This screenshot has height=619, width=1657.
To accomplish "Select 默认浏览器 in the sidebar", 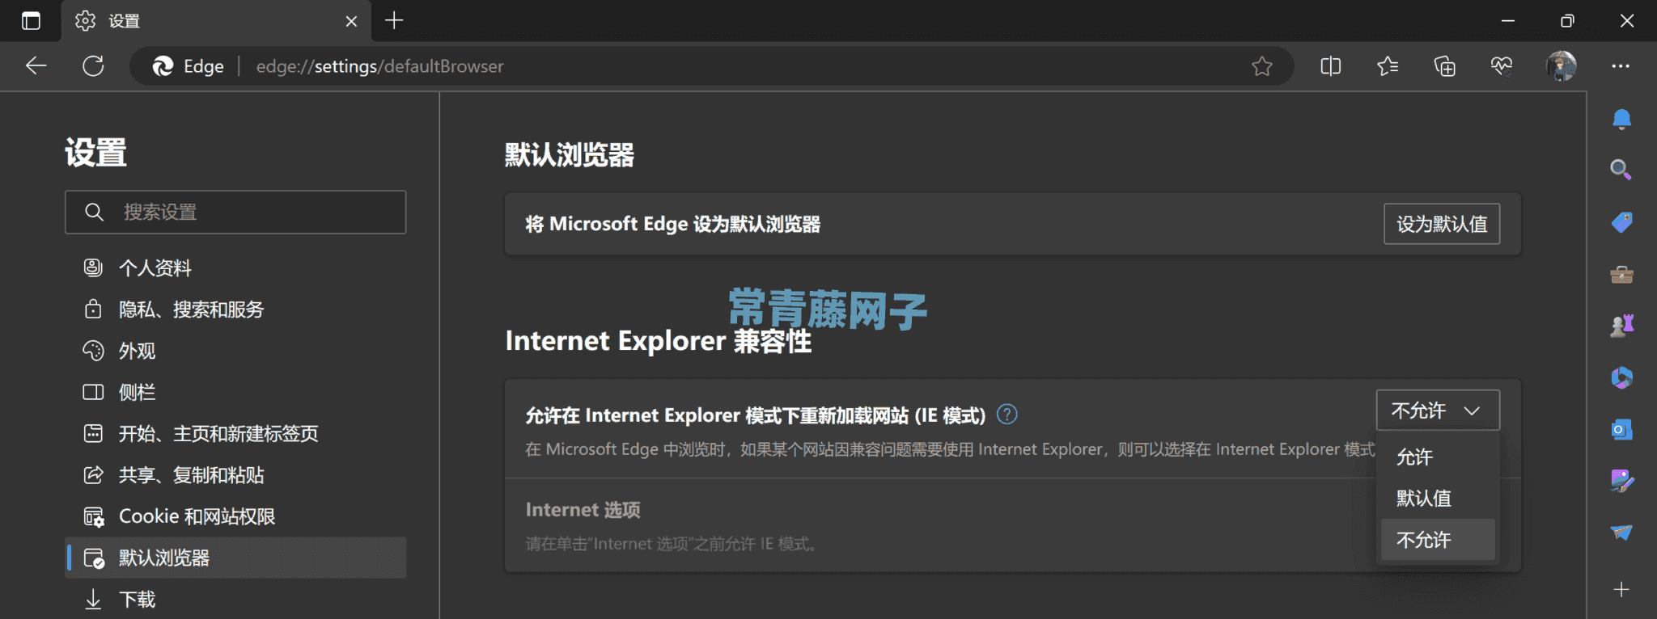I will pyautogui.click(x=235, y=558).
